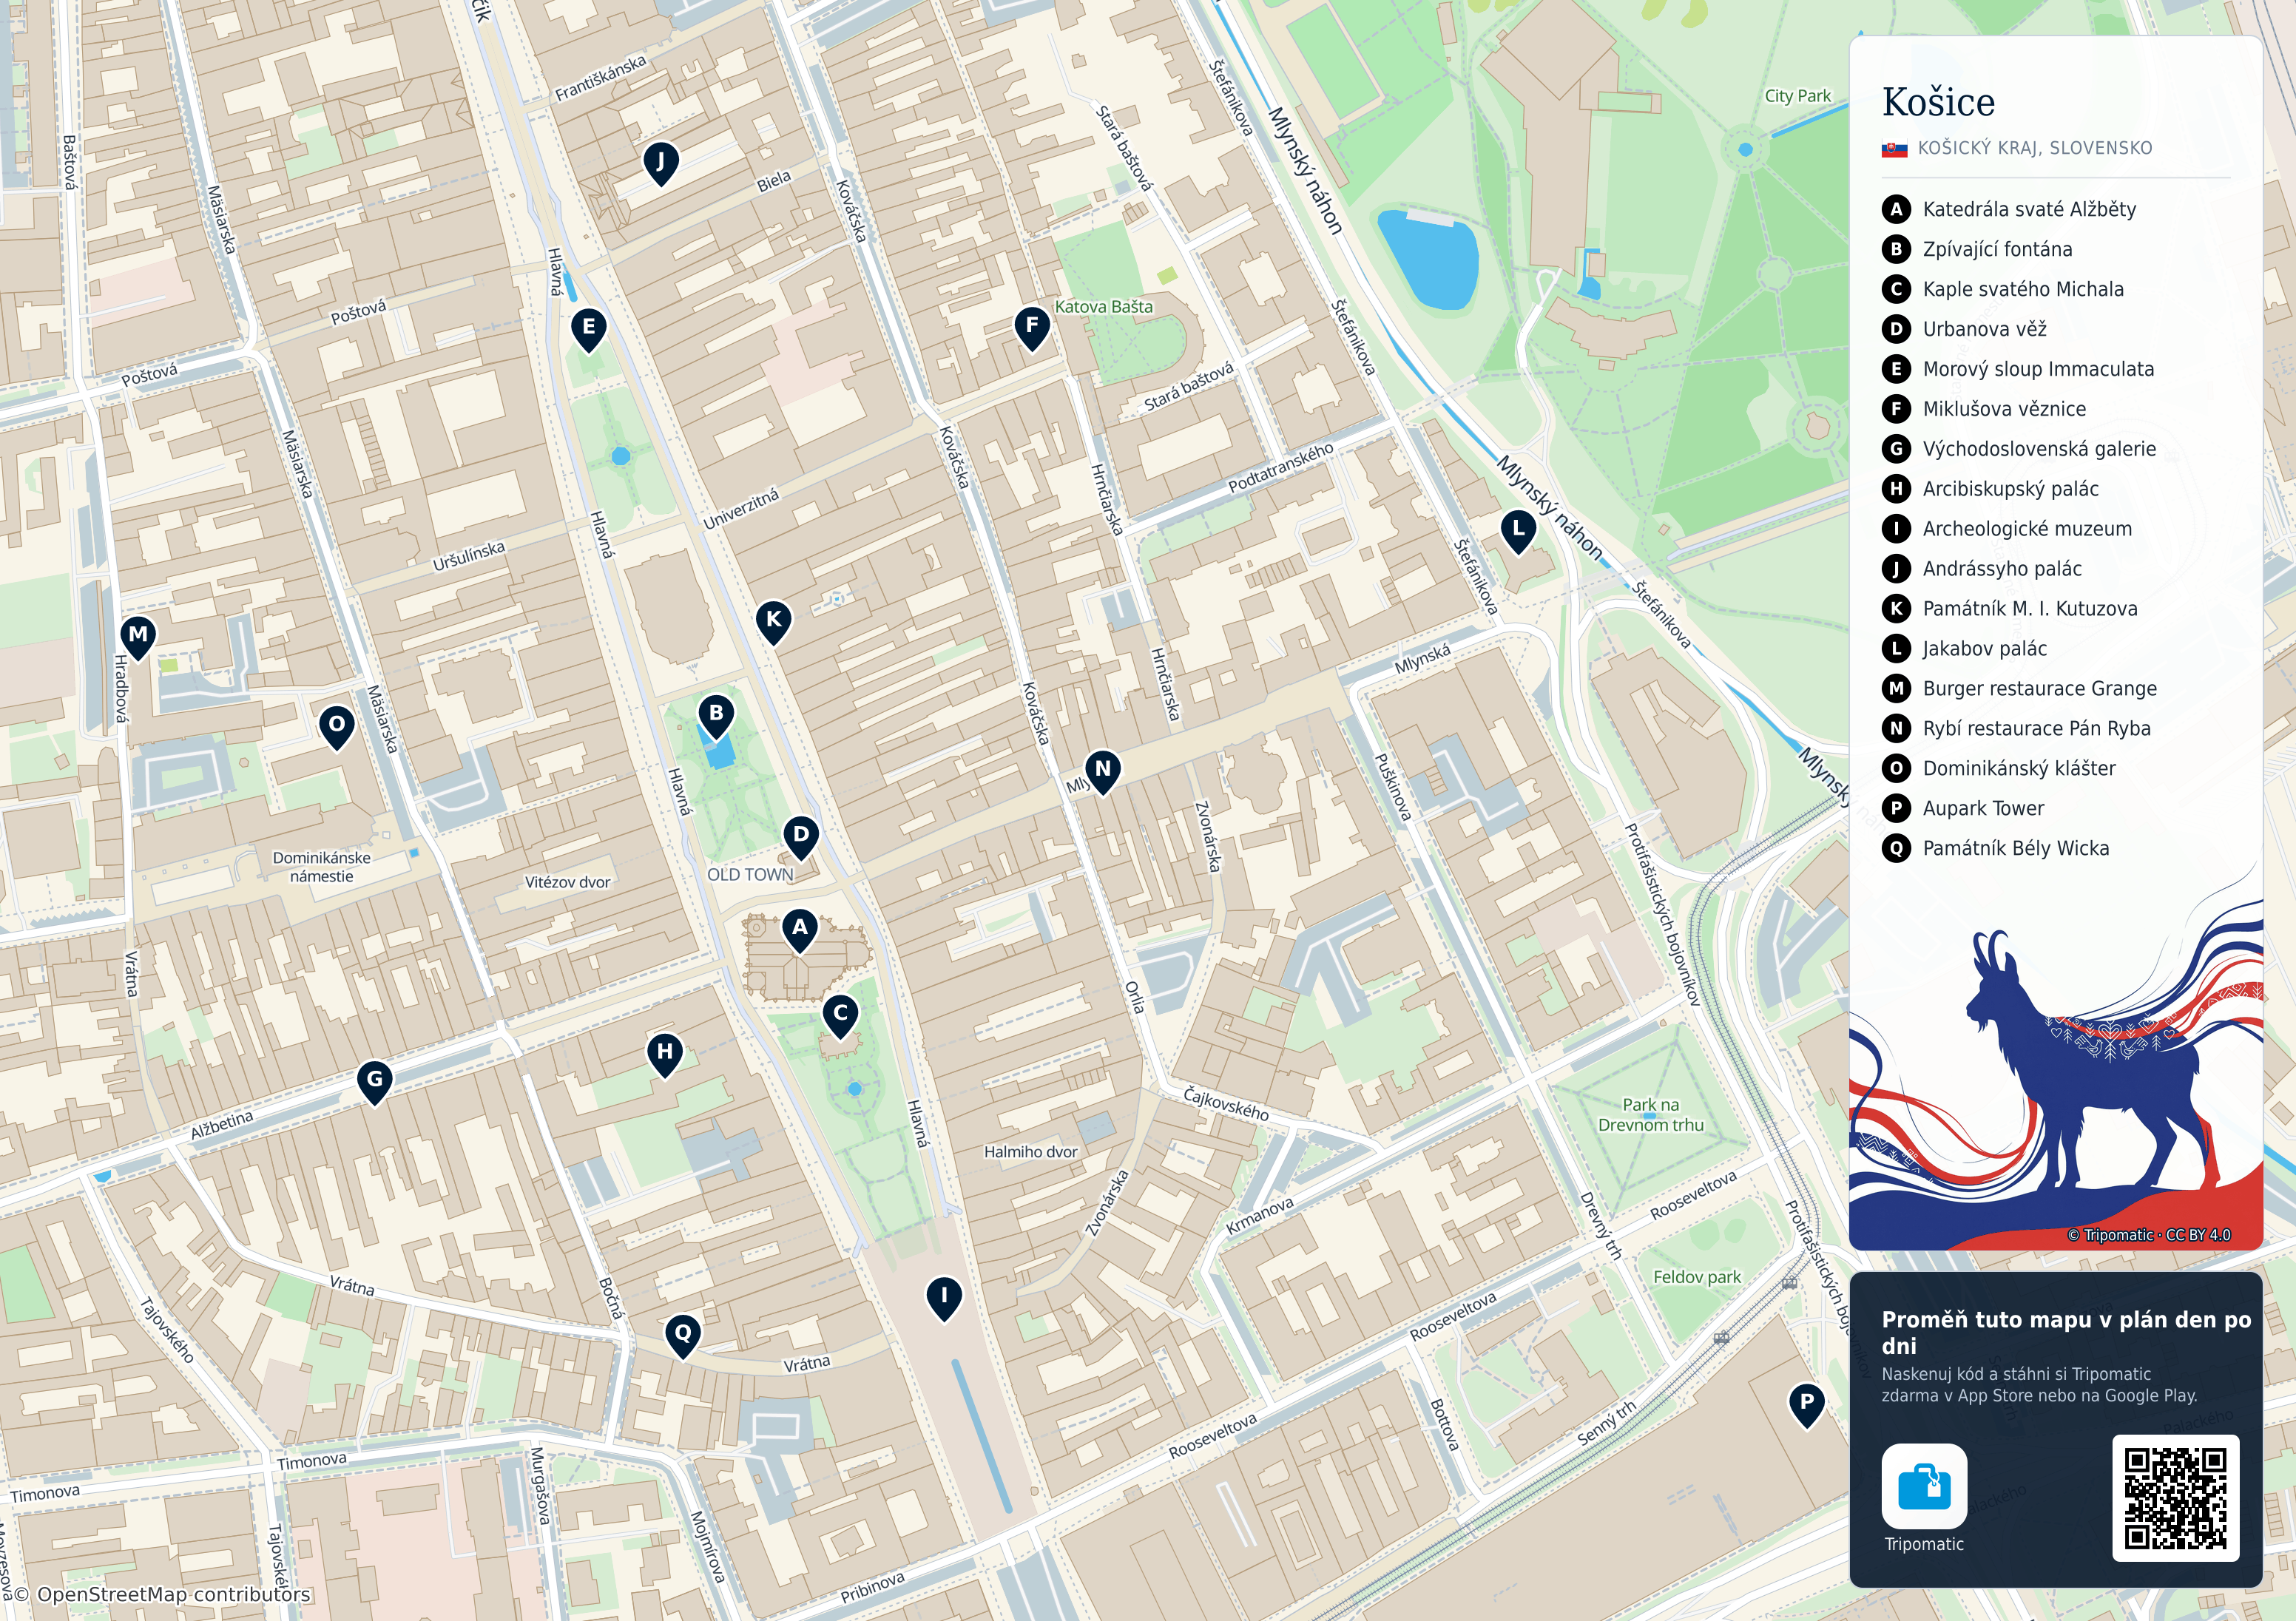Select map pin N on Mlynská

pos(1103,772)
